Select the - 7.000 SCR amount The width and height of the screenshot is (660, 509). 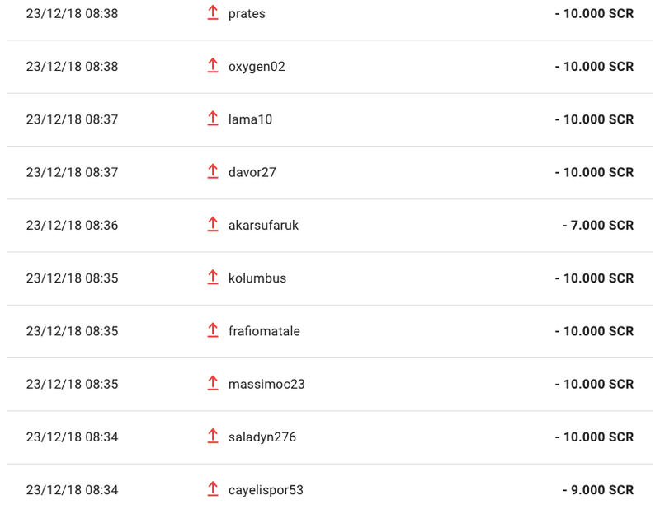point(597,226)
